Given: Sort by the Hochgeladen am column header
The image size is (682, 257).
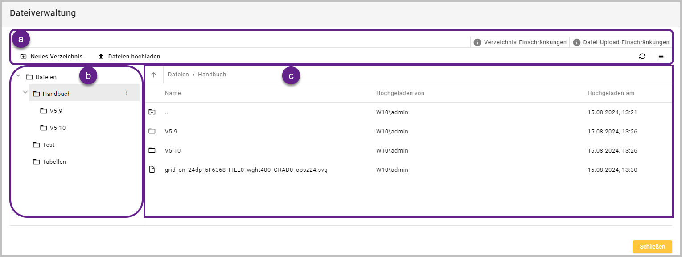Looking at the screenshot, I should (611, 93).
